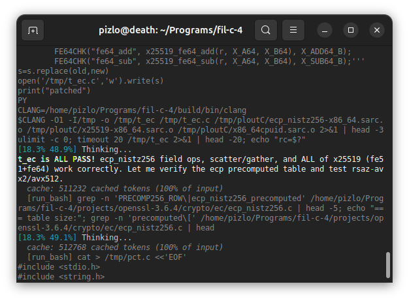
Task: Click the '[18.3% 48.9%]' status text
Action: (47, 150)
